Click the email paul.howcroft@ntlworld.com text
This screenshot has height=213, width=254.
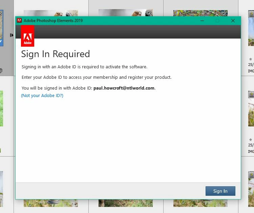pyautogui.click(x=124, y=88)
